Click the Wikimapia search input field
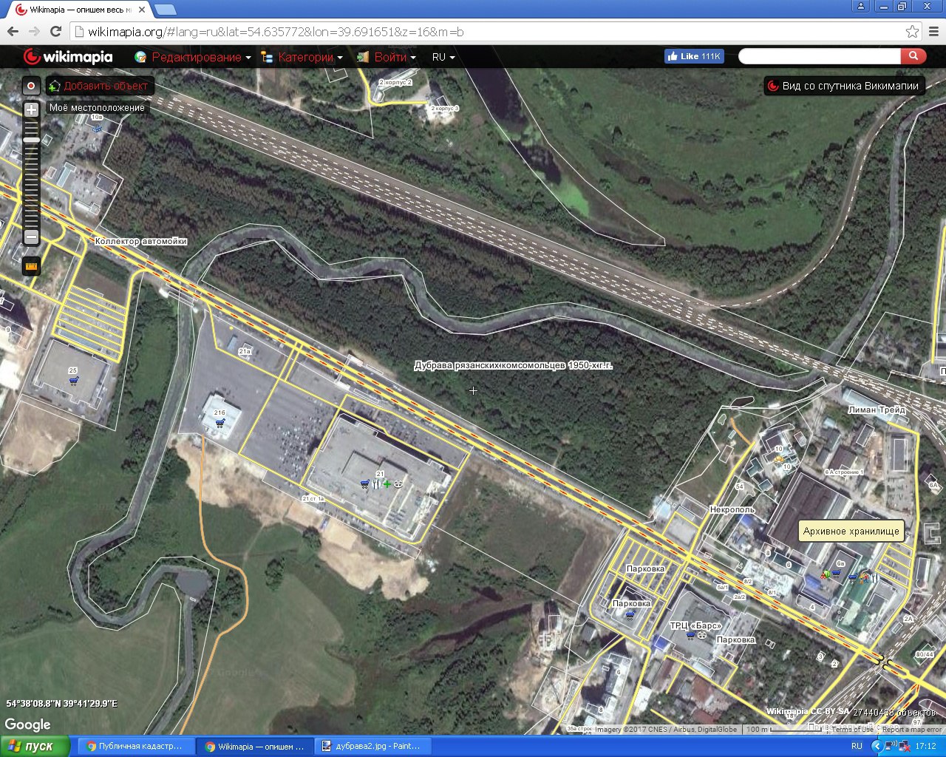The height and width of the screenshot is (757, 946). [819, 56]
